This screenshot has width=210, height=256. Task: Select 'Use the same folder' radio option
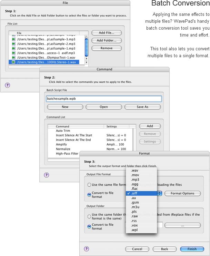tap(89, 216)
